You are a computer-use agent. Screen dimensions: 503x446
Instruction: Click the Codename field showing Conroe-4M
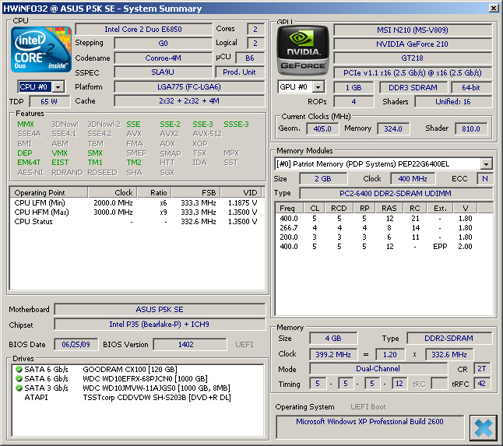163,58
